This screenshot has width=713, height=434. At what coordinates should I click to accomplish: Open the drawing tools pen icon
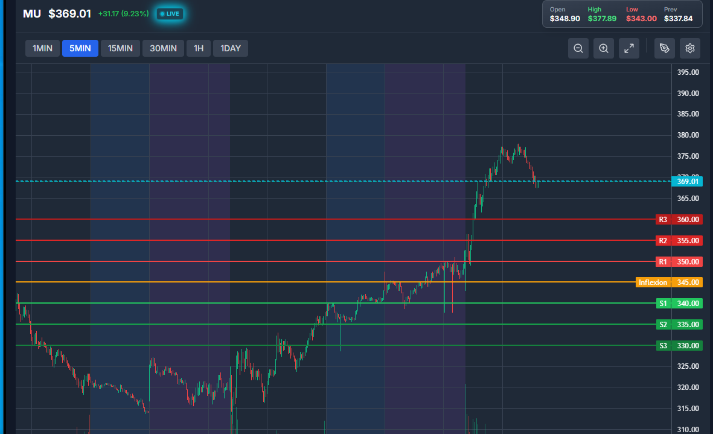pos(665,48)
